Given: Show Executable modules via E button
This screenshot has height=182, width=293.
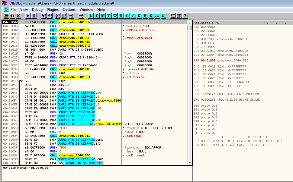Looking at the screenshot, I should [x=97, y=16].
